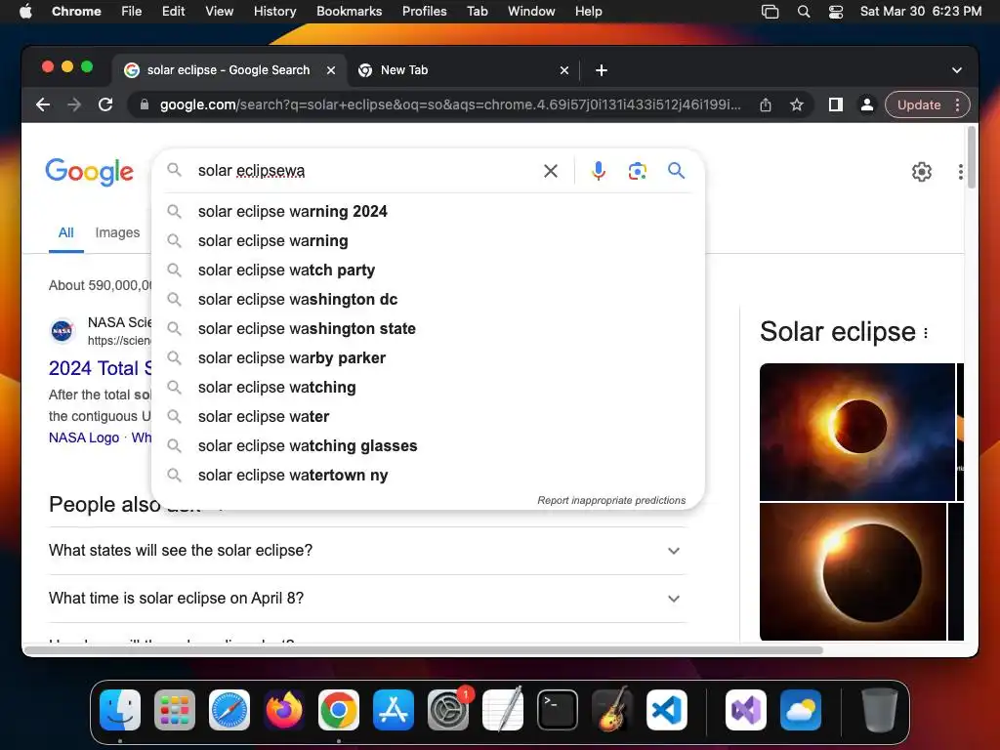Open Chrome profile avatar icon
This screenshot has height=750, width=1000.
(867, 104)
